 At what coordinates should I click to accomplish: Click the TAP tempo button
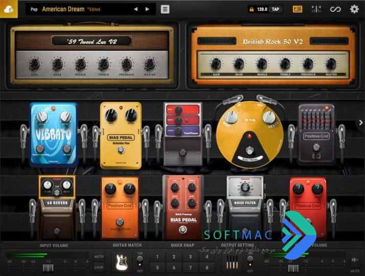tap(276, 9)
